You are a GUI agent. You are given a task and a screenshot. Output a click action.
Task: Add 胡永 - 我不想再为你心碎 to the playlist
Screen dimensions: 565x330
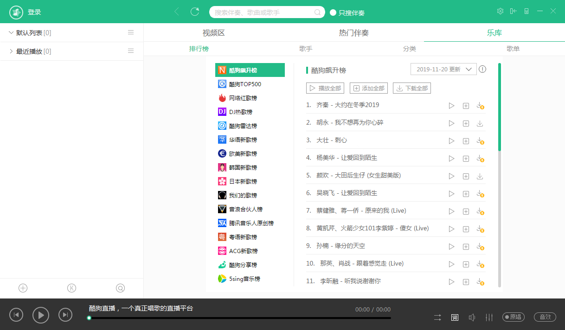466,123
